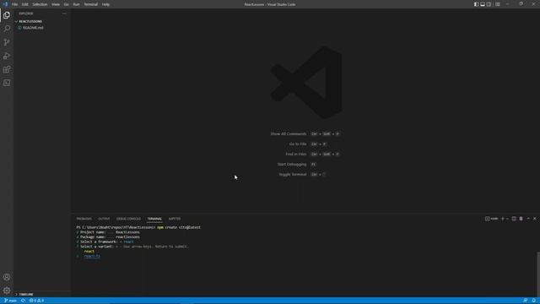Viewport: 540px width, 304px height.
Task: Select the react variant option
Action: [x=89, y=252]
